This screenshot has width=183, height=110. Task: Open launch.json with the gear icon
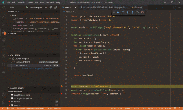pyautogui.click(x=51, y=8)
